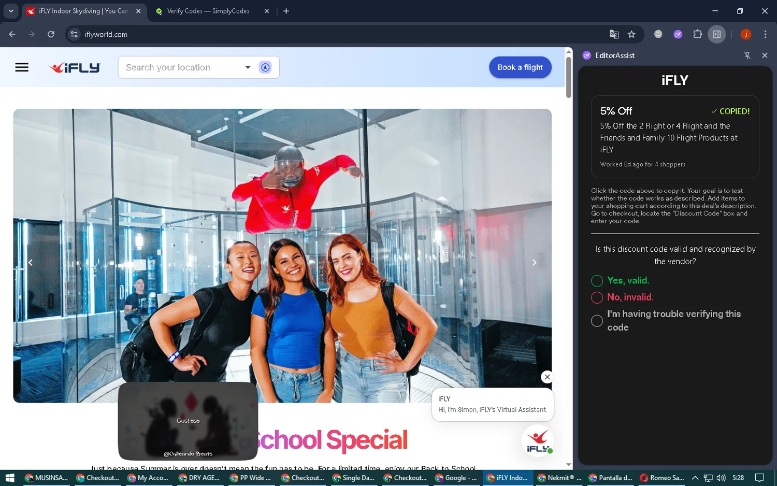
Task: Open the Single Da... taskbar window
Action: coord(353,478)
